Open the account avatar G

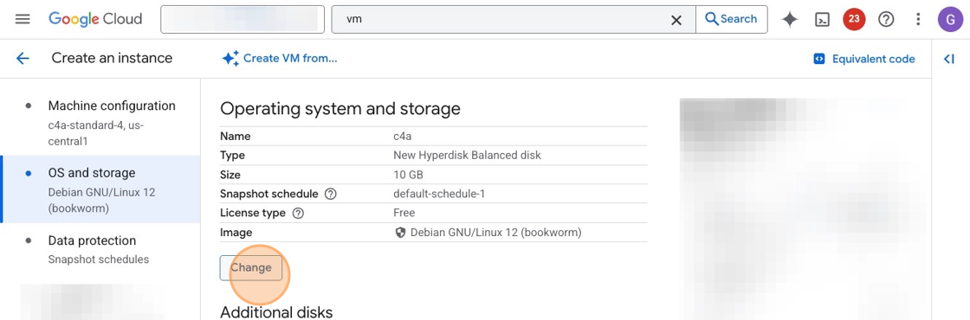pos(951,19)
